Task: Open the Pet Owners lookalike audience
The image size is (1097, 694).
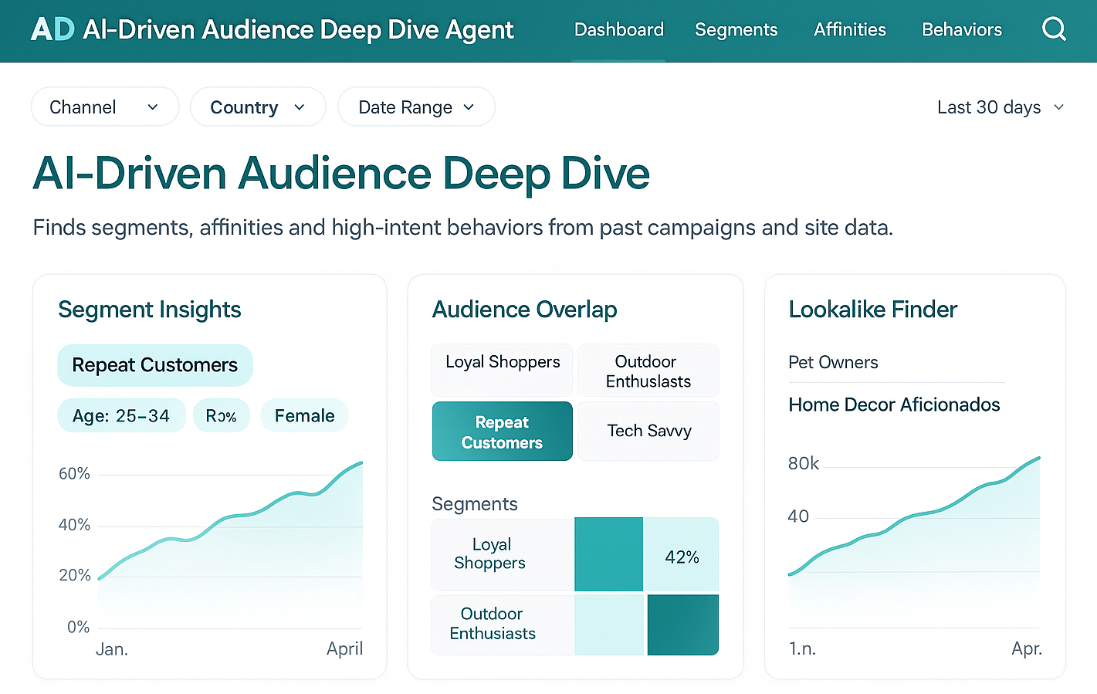Action: click(833, 362)
